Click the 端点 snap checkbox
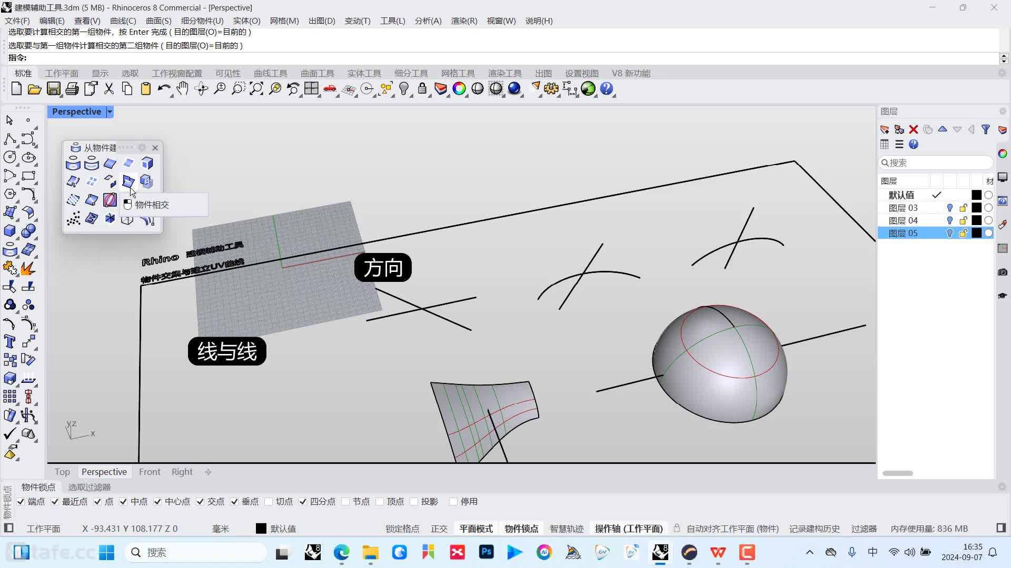The image size is (1011, 568). (x=20, y=501)
